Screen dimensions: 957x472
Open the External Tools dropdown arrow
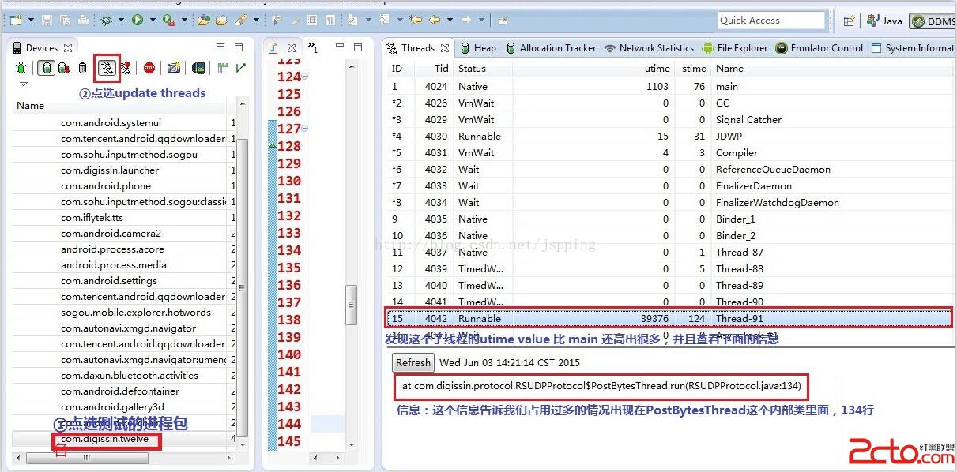(185, 20)
